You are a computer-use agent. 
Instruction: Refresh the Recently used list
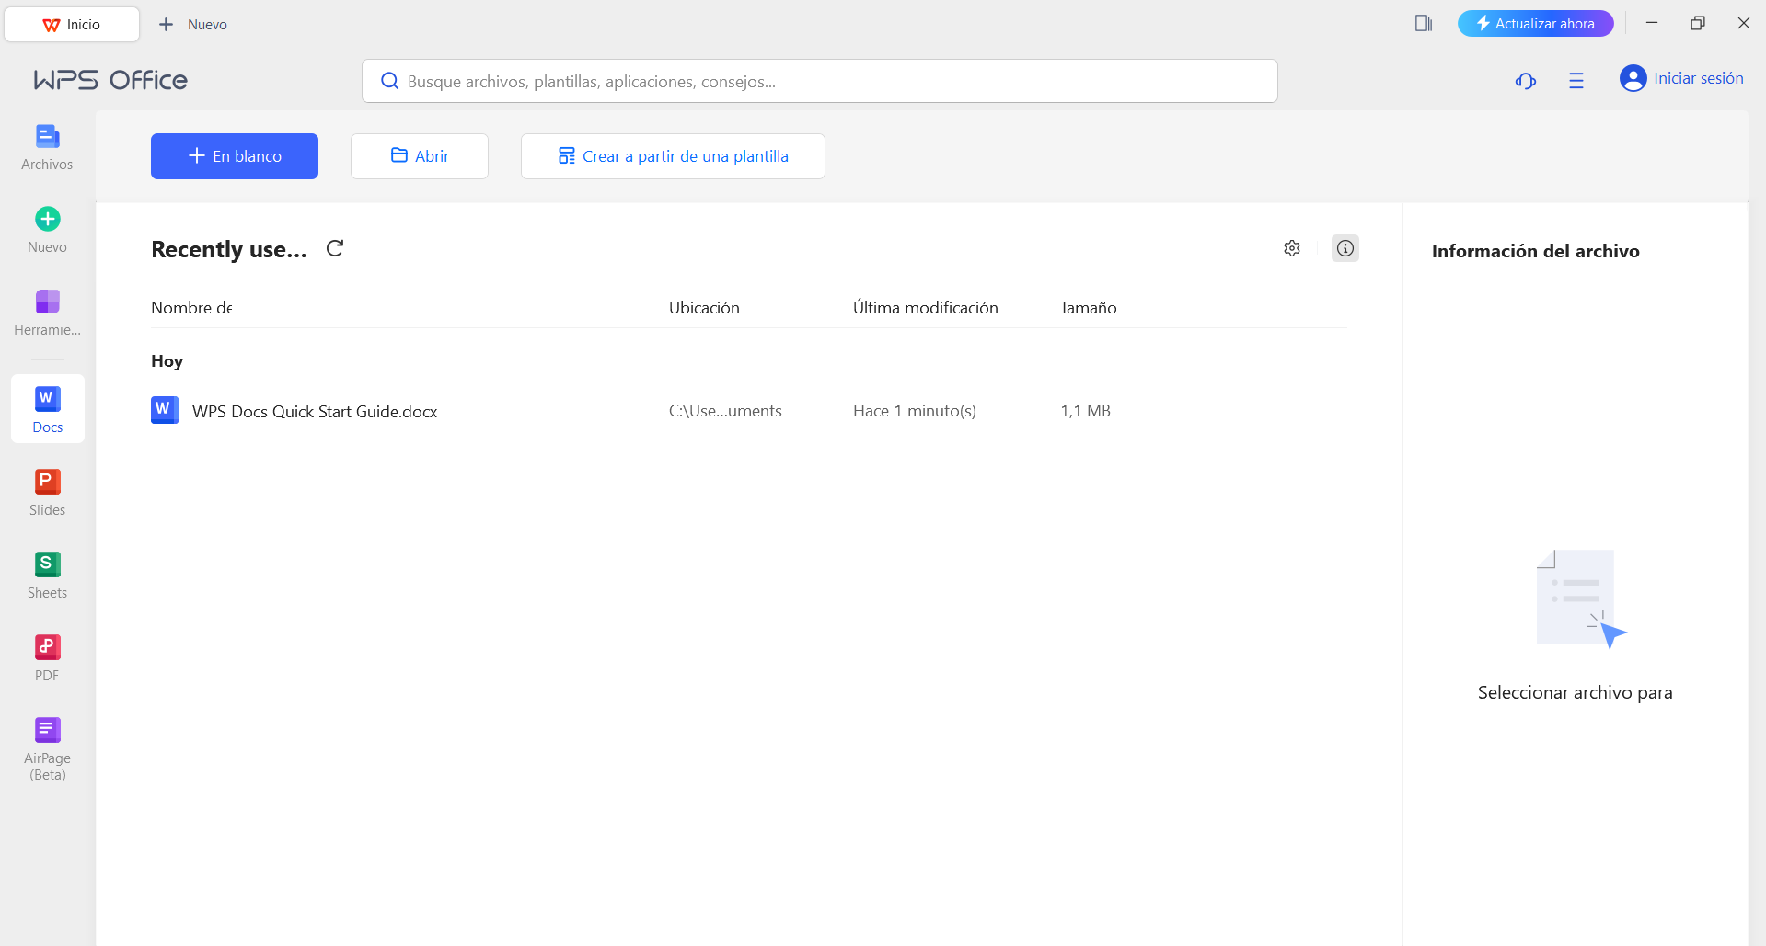pyautogui.click(x=335, y=248)
